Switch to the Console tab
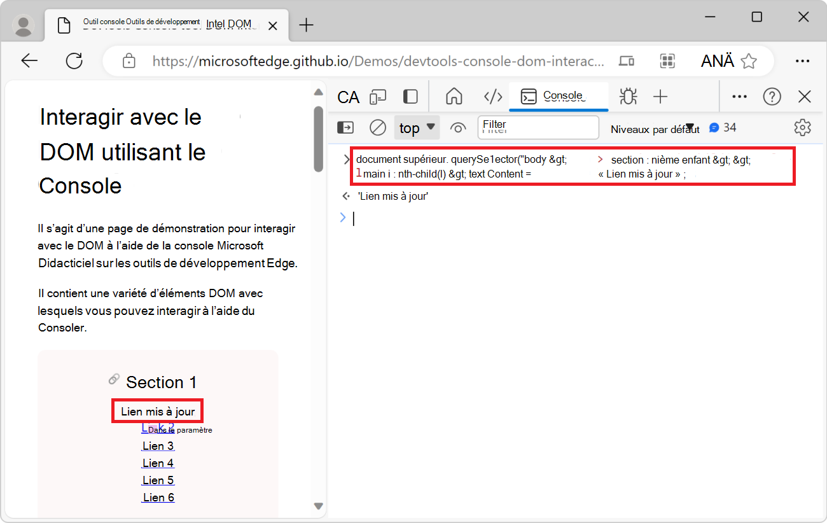 pyautogui.click(x=559, y=97)
